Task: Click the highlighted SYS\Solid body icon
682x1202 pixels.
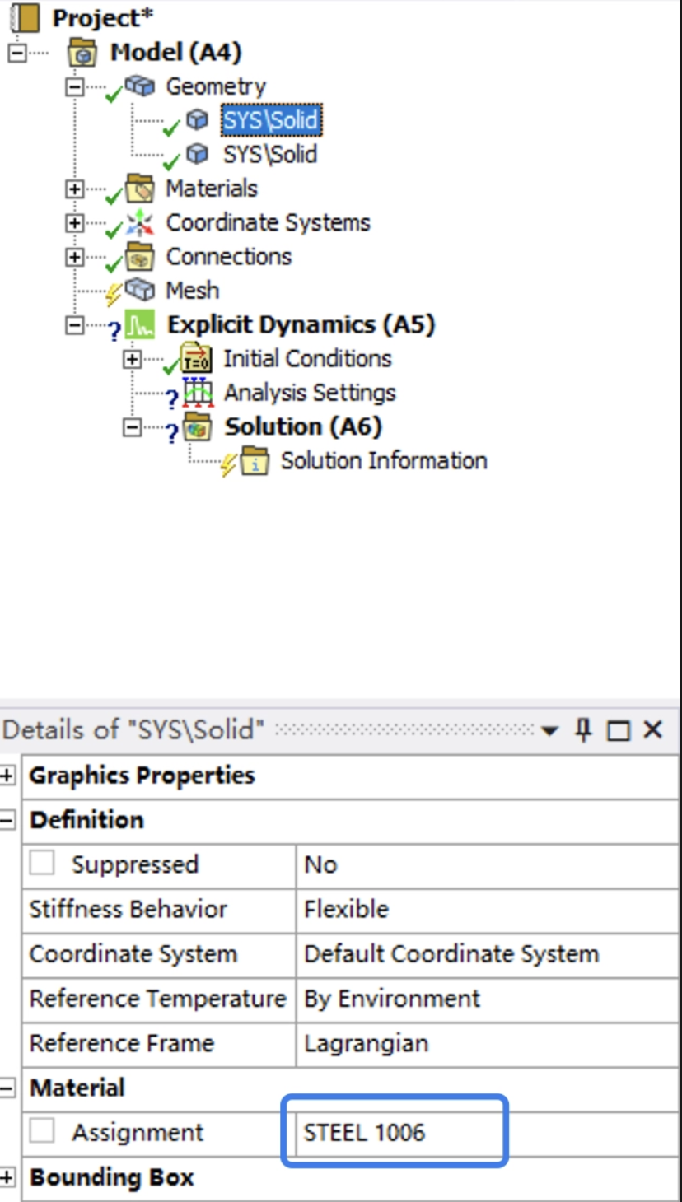Action: 197,120
